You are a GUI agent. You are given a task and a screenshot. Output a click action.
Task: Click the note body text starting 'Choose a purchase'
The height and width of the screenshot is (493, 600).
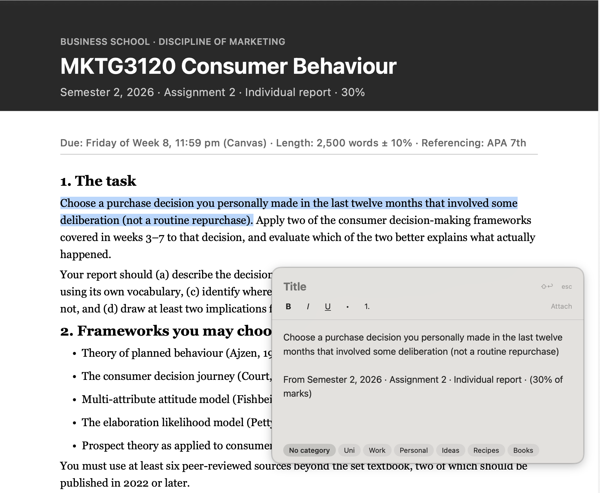click(423, 344)
